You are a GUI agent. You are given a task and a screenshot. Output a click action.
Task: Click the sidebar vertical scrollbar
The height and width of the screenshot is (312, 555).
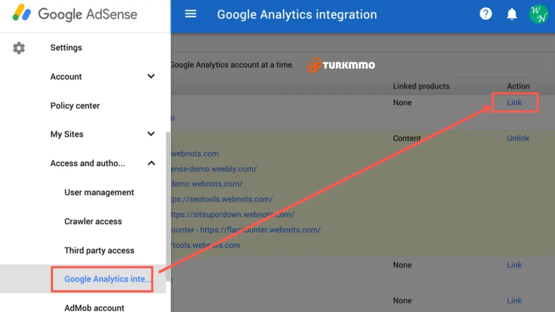point(168,207)
